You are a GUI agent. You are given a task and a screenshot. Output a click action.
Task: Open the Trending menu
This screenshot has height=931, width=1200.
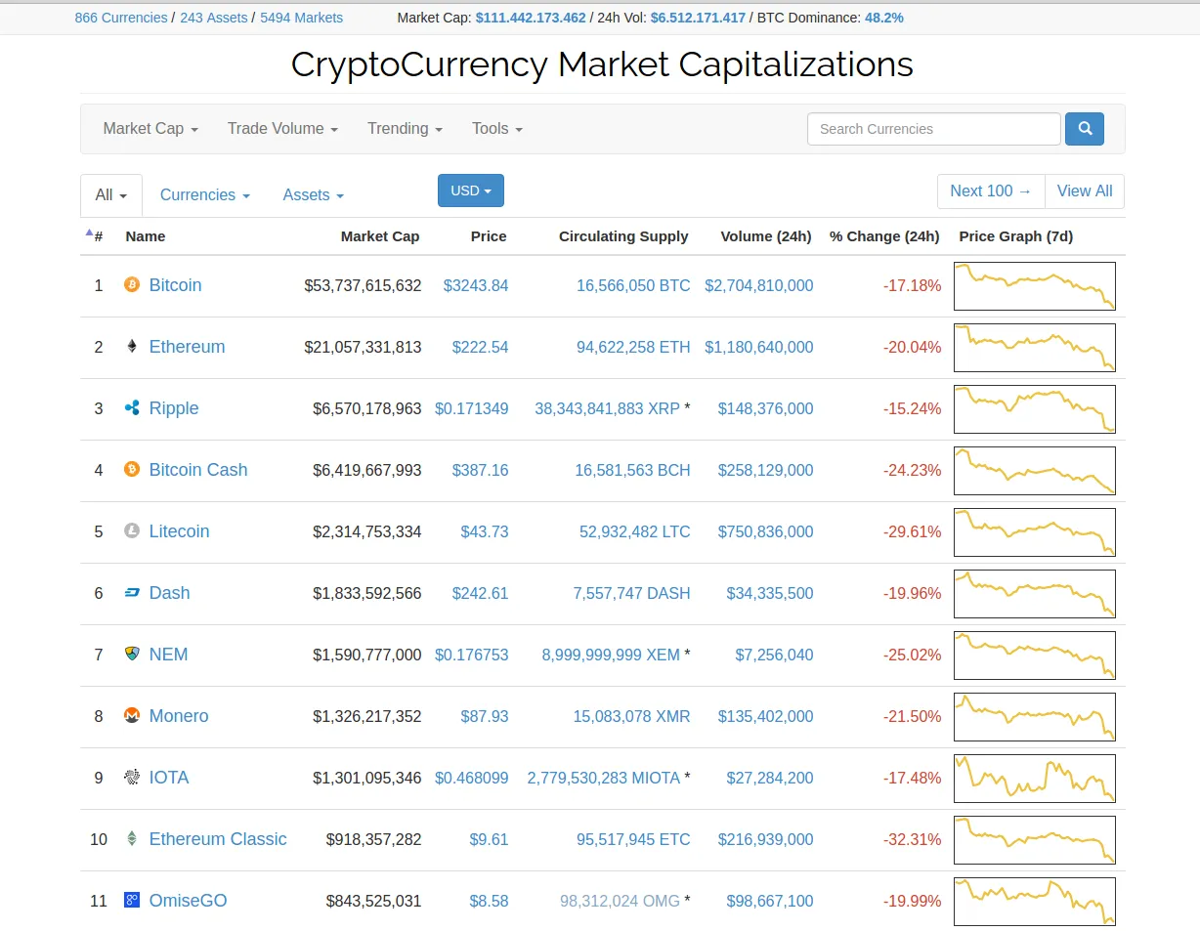point(405,129)
